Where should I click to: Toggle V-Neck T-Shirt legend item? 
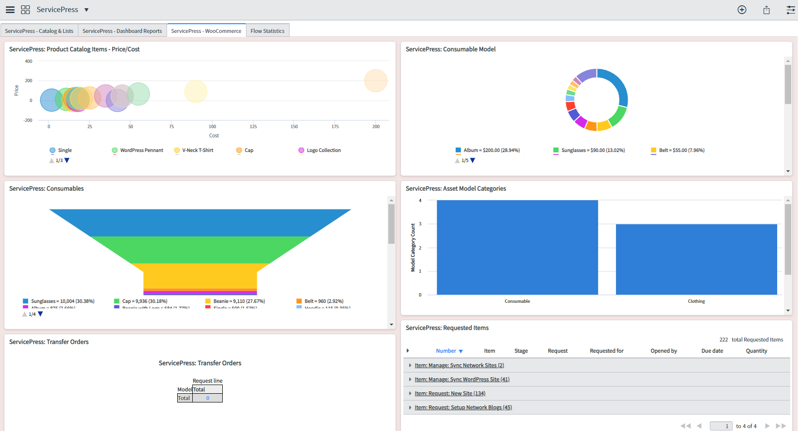pyautogui.click(x=194, y=150)
